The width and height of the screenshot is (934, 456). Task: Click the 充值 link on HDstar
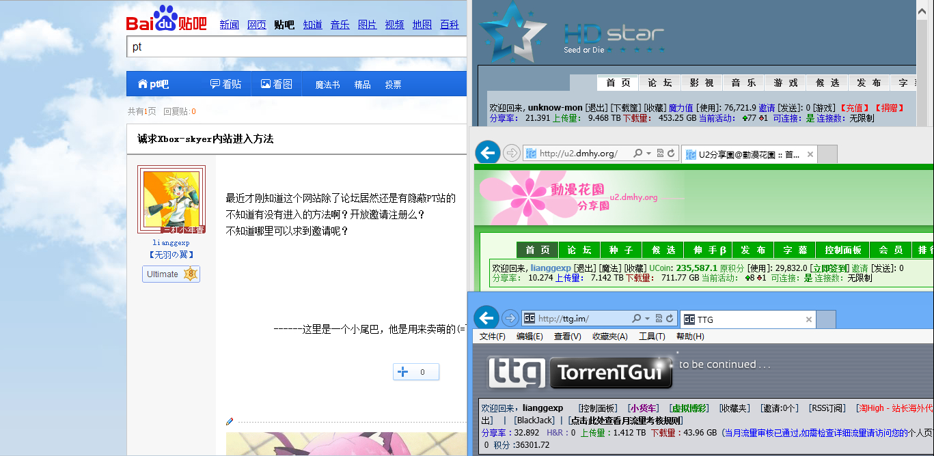(853, 108)
